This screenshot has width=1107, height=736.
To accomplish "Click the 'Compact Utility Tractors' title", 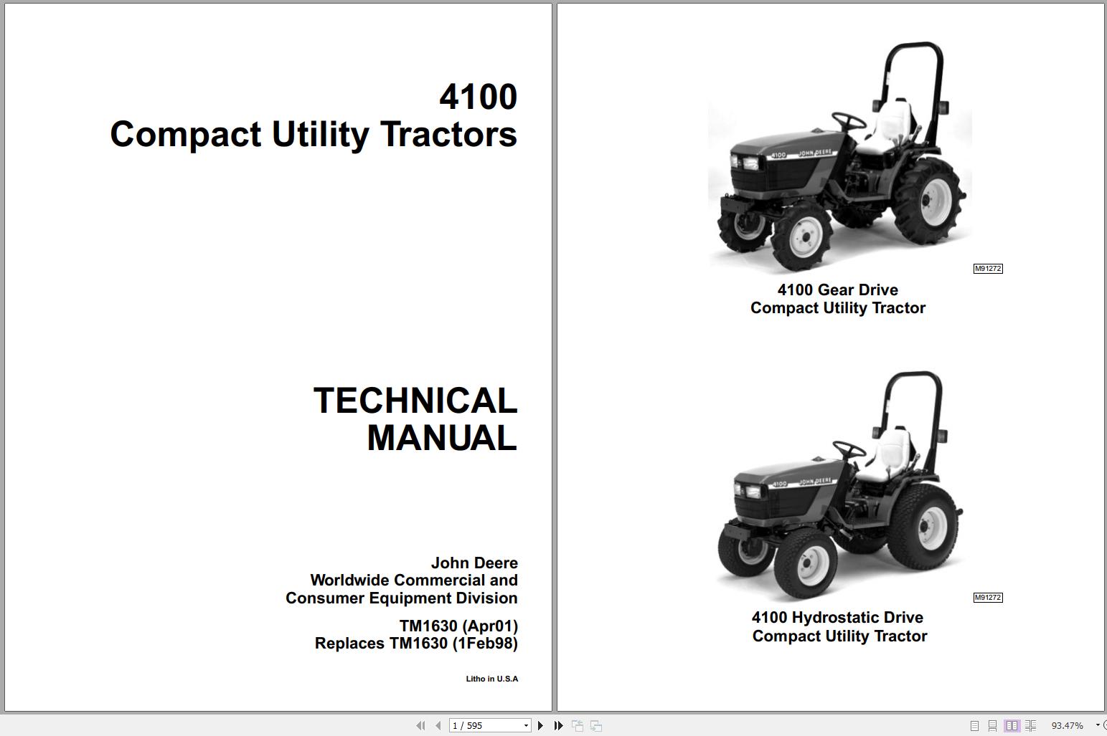I will pyautogui.click(x=314, y=134).
